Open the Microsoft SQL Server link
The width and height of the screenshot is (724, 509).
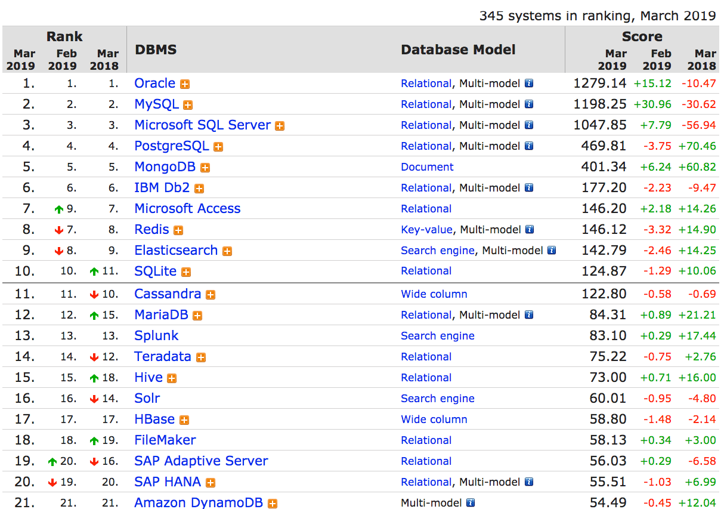click(x=203, y=125)
